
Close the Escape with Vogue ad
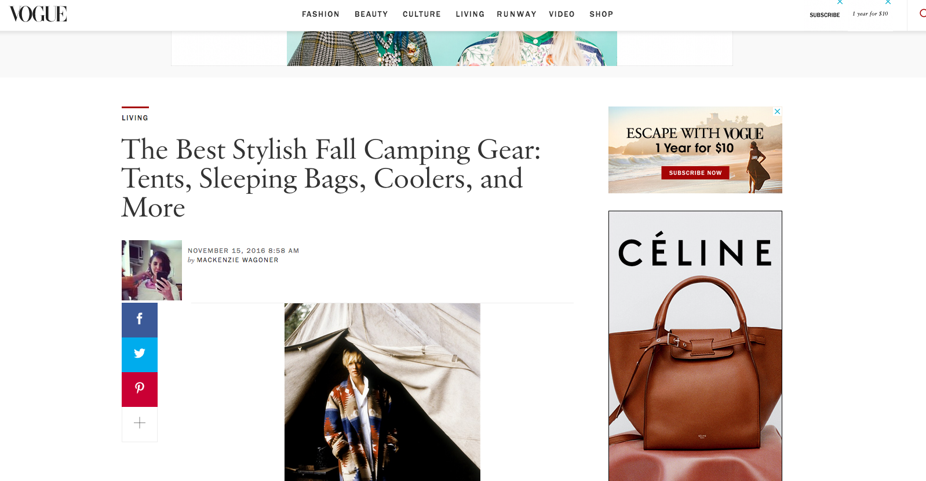point(777,111)
